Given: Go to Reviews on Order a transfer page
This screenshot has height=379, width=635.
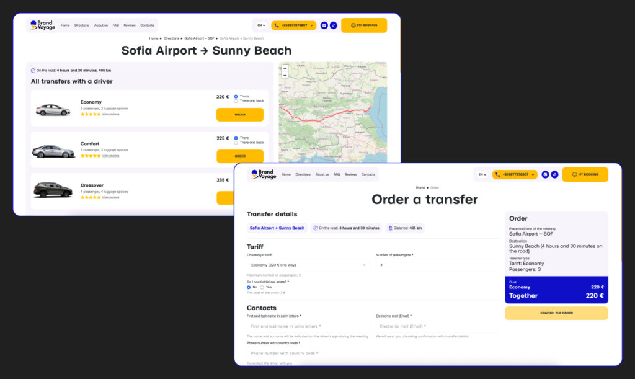Looking at the screenshot, I should pyautogui.click(x=350, y=175).
